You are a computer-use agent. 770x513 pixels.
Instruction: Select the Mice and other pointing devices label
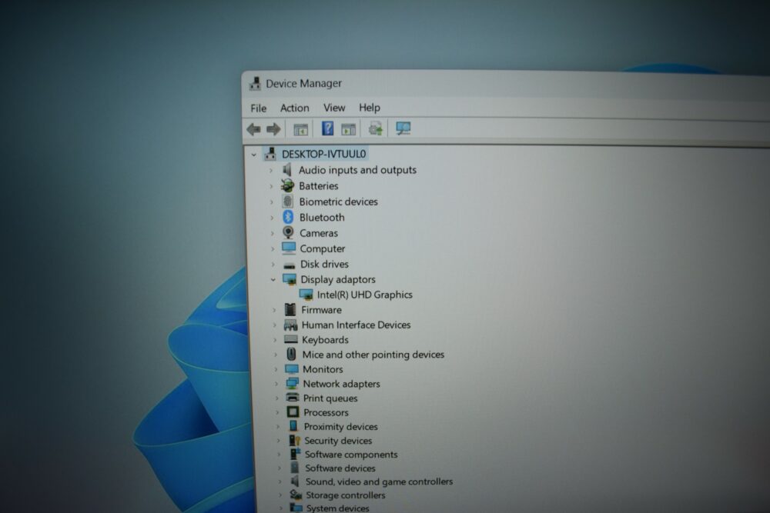373,355
